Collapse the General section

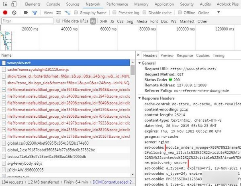(x=140, y=63)
